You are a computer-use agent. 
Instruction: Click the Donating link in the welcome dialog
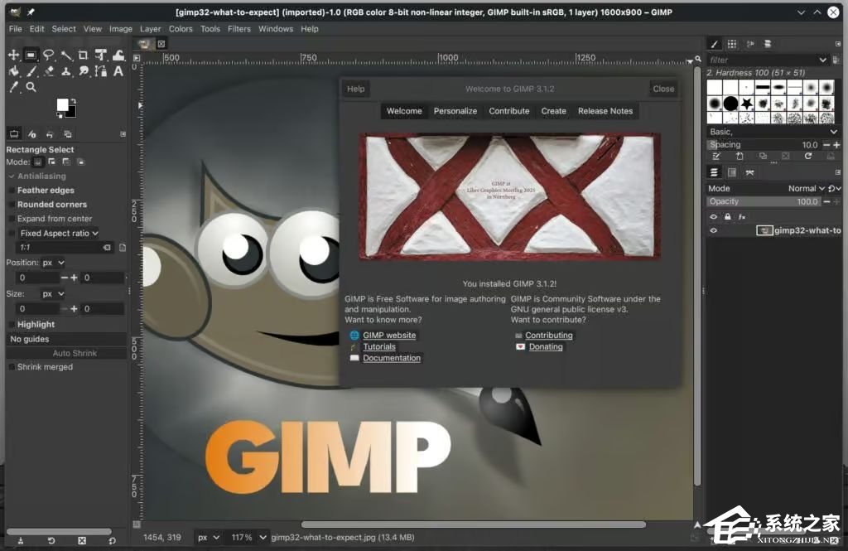pyautogui.click(x=547, y=346)
